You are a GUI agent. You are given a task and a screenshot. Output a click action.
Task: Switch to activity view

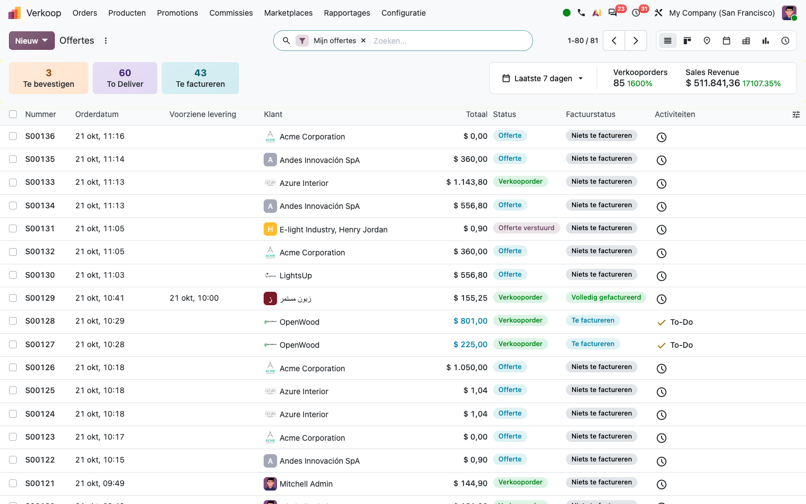point(785,41)
